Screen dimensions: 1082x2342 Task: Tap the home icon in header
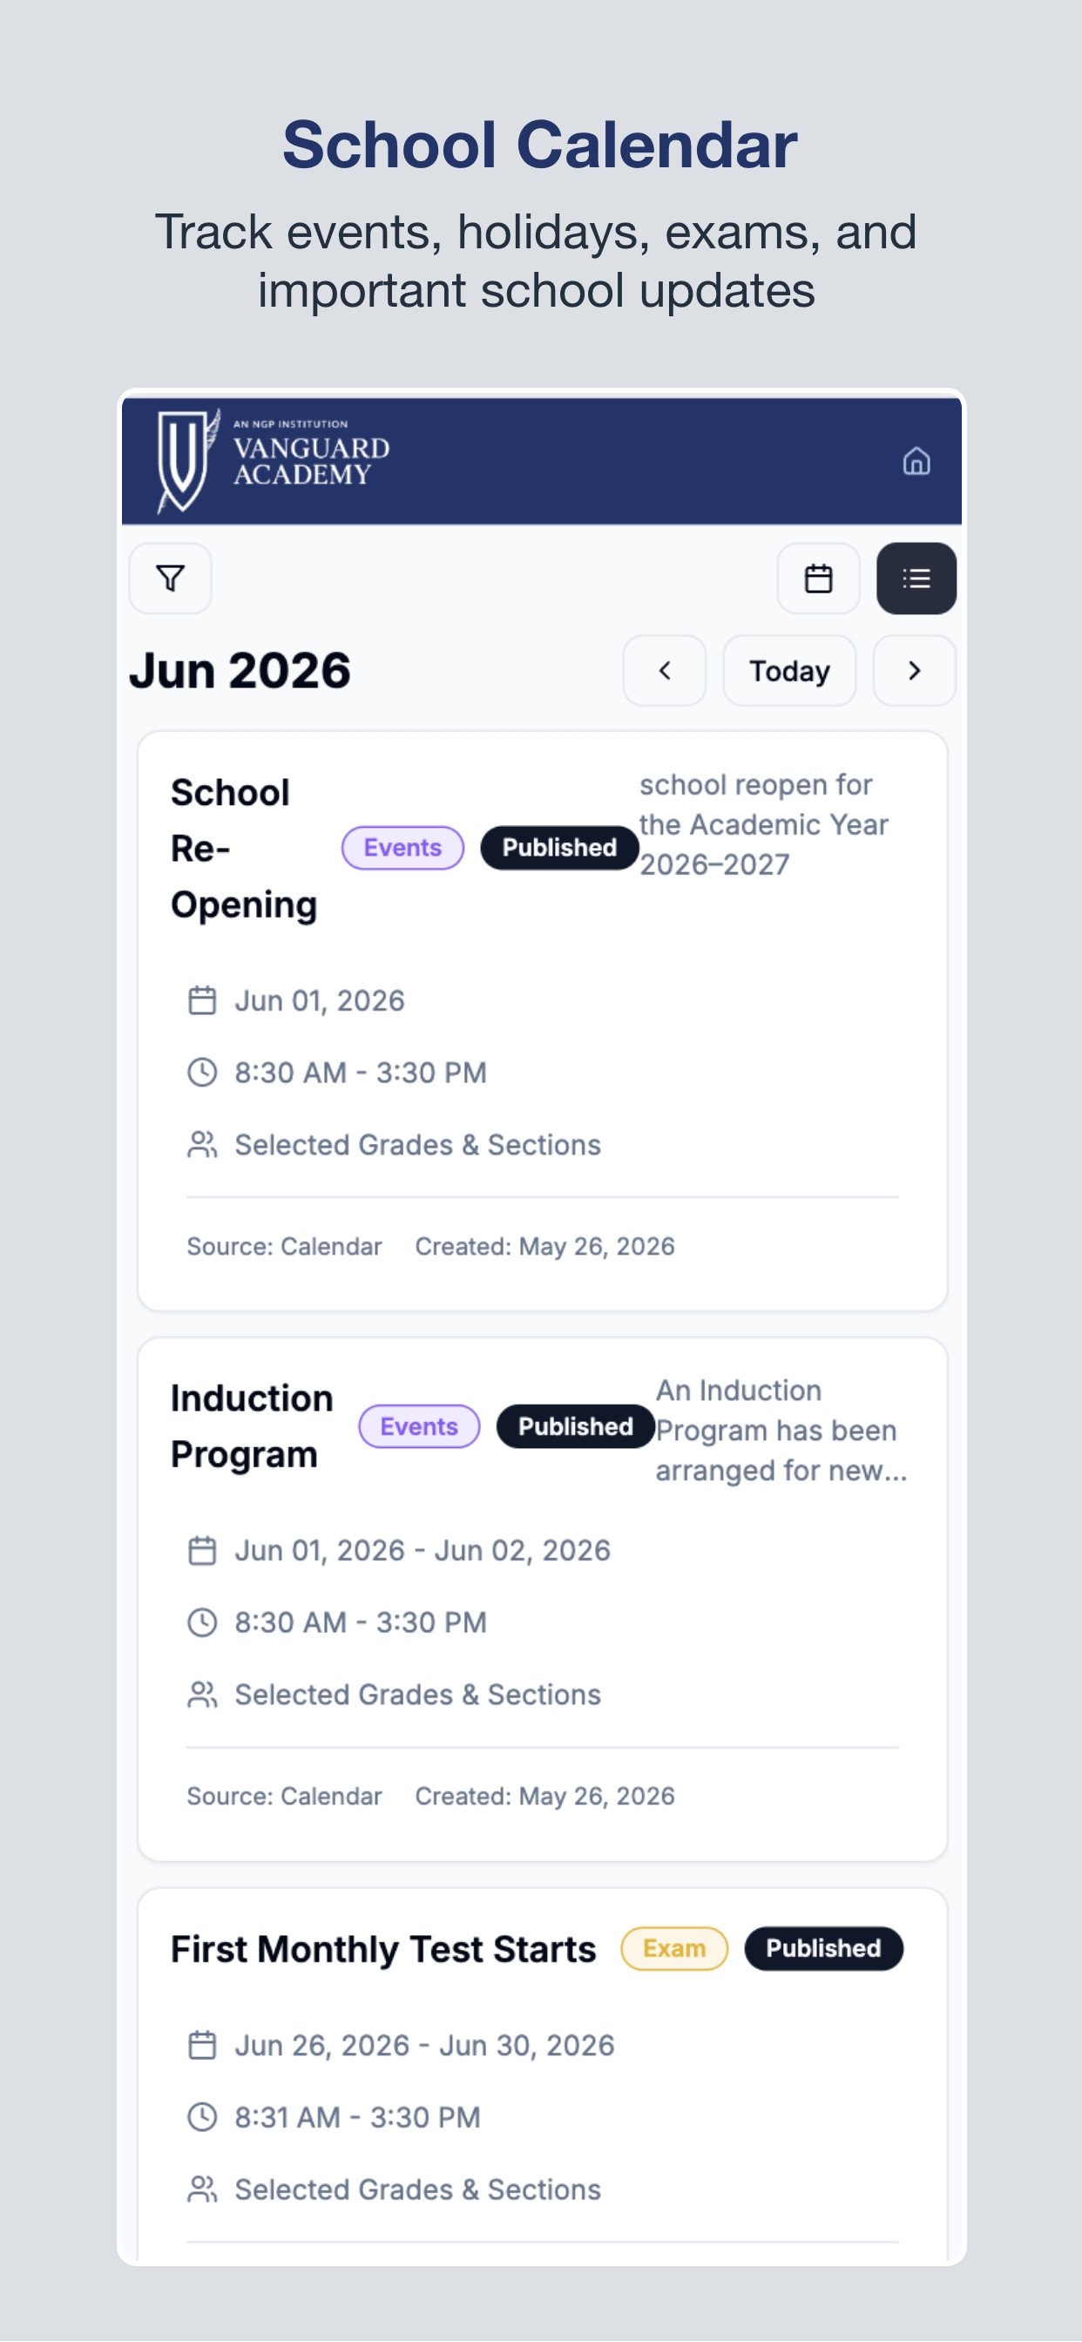[x=916, y=461]
